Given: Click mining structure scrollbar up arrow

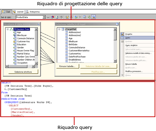Looking at the screenshot, I should point(36,29).
